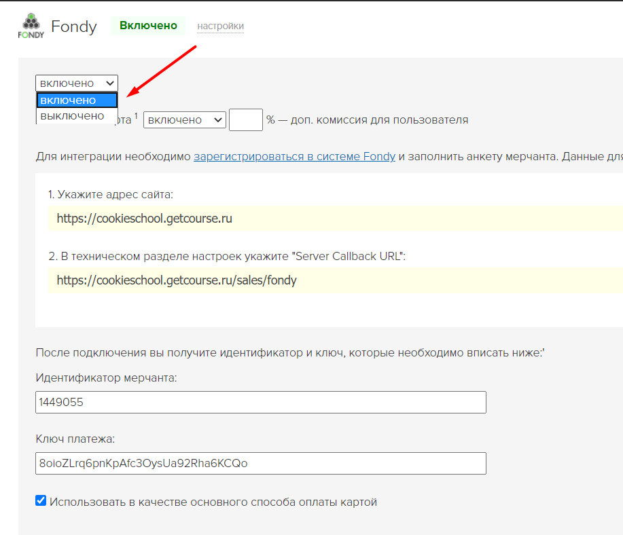Open зарегистрироваться в системе Fondy link
Screen dimensions: 623x535
[294, 156]
